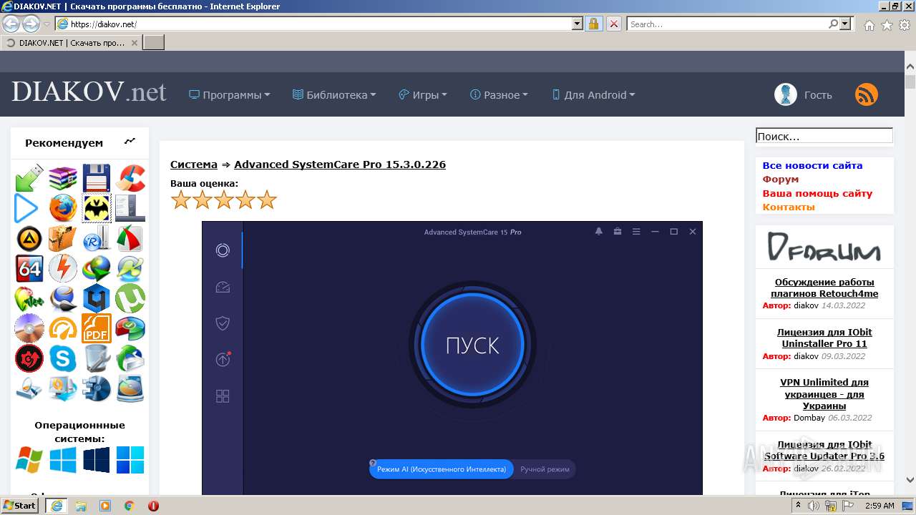
Task: Select the dark blue Windows 10 logo
Action: point(97,459)
